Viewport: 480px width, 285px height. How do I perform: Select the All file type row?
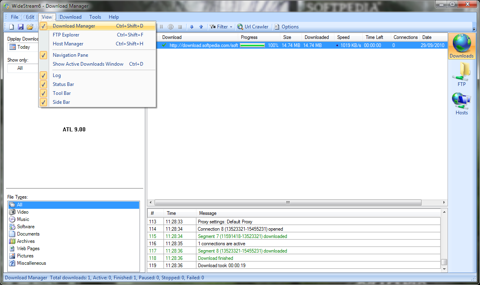[x=74, y=205]
